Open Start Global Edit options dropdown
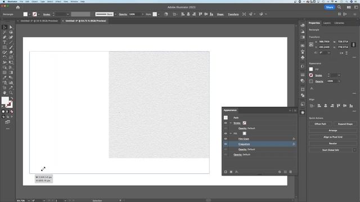The height and width of the screenshot is (202, 360). point(354,150)
